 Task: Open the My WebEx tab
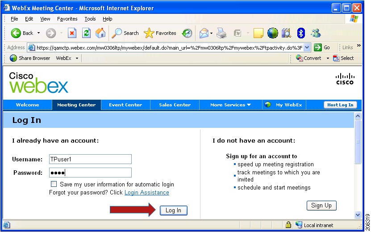[x=284, y=105]
